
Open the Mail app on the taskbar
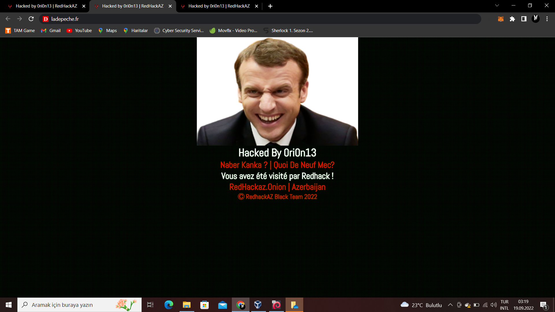(x=223, y=305)
